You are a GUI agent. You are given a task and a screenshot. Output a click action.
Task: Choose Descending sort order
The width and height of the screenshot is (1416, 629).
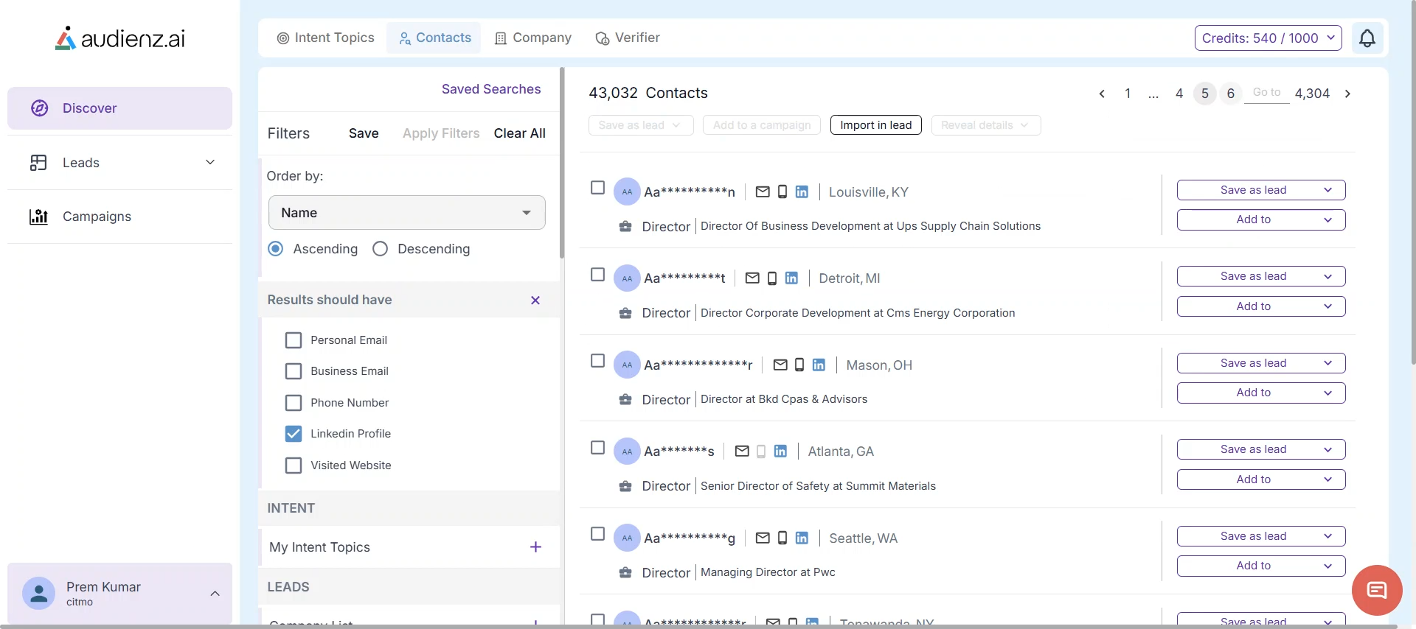381,249
